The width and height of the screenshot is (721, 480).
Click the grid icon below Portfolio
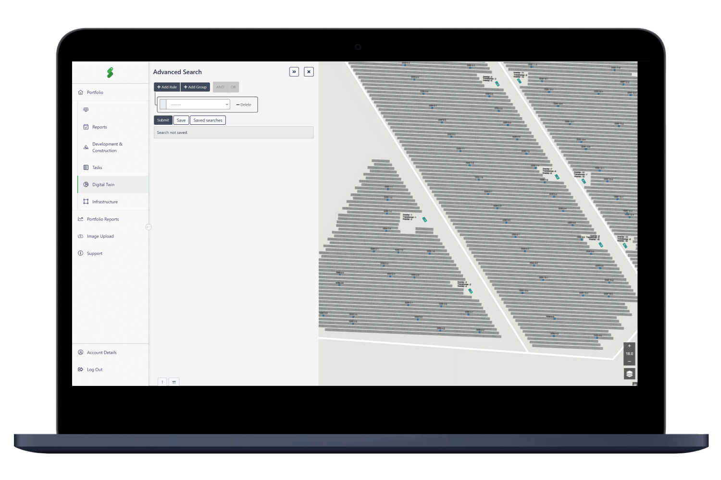click(x=86, y=109)
